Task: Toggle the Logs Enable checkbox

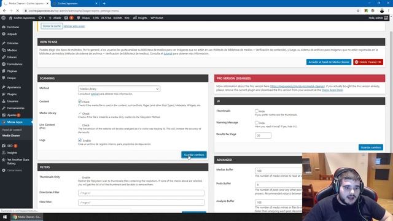Action: tap(80, 140)
